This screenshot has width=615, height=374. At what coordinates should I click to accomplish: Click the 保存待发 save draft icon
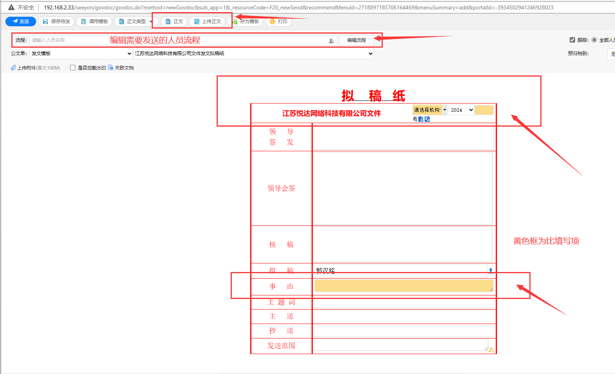[45, 21]
